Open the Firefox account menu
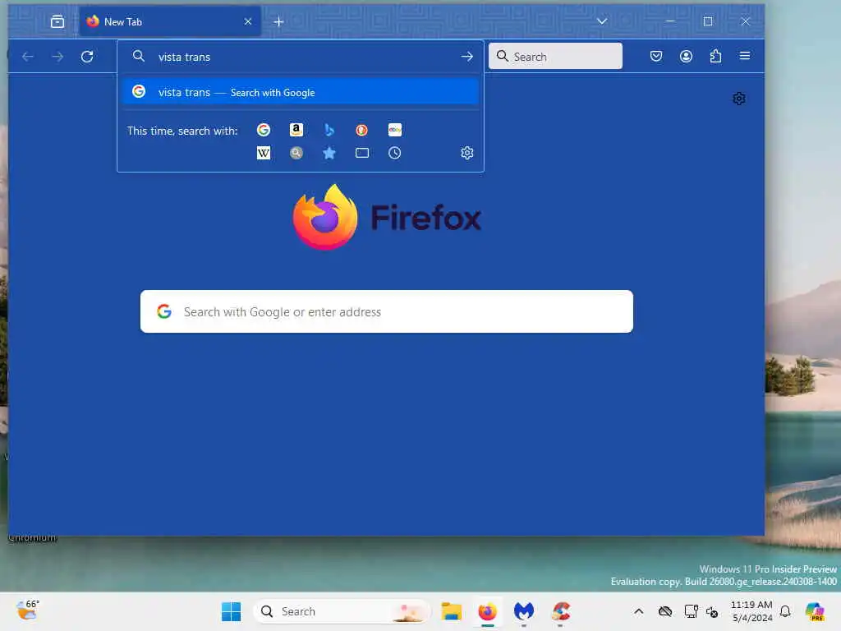Screen dimensions: 841x631 [x=686, y=56]
